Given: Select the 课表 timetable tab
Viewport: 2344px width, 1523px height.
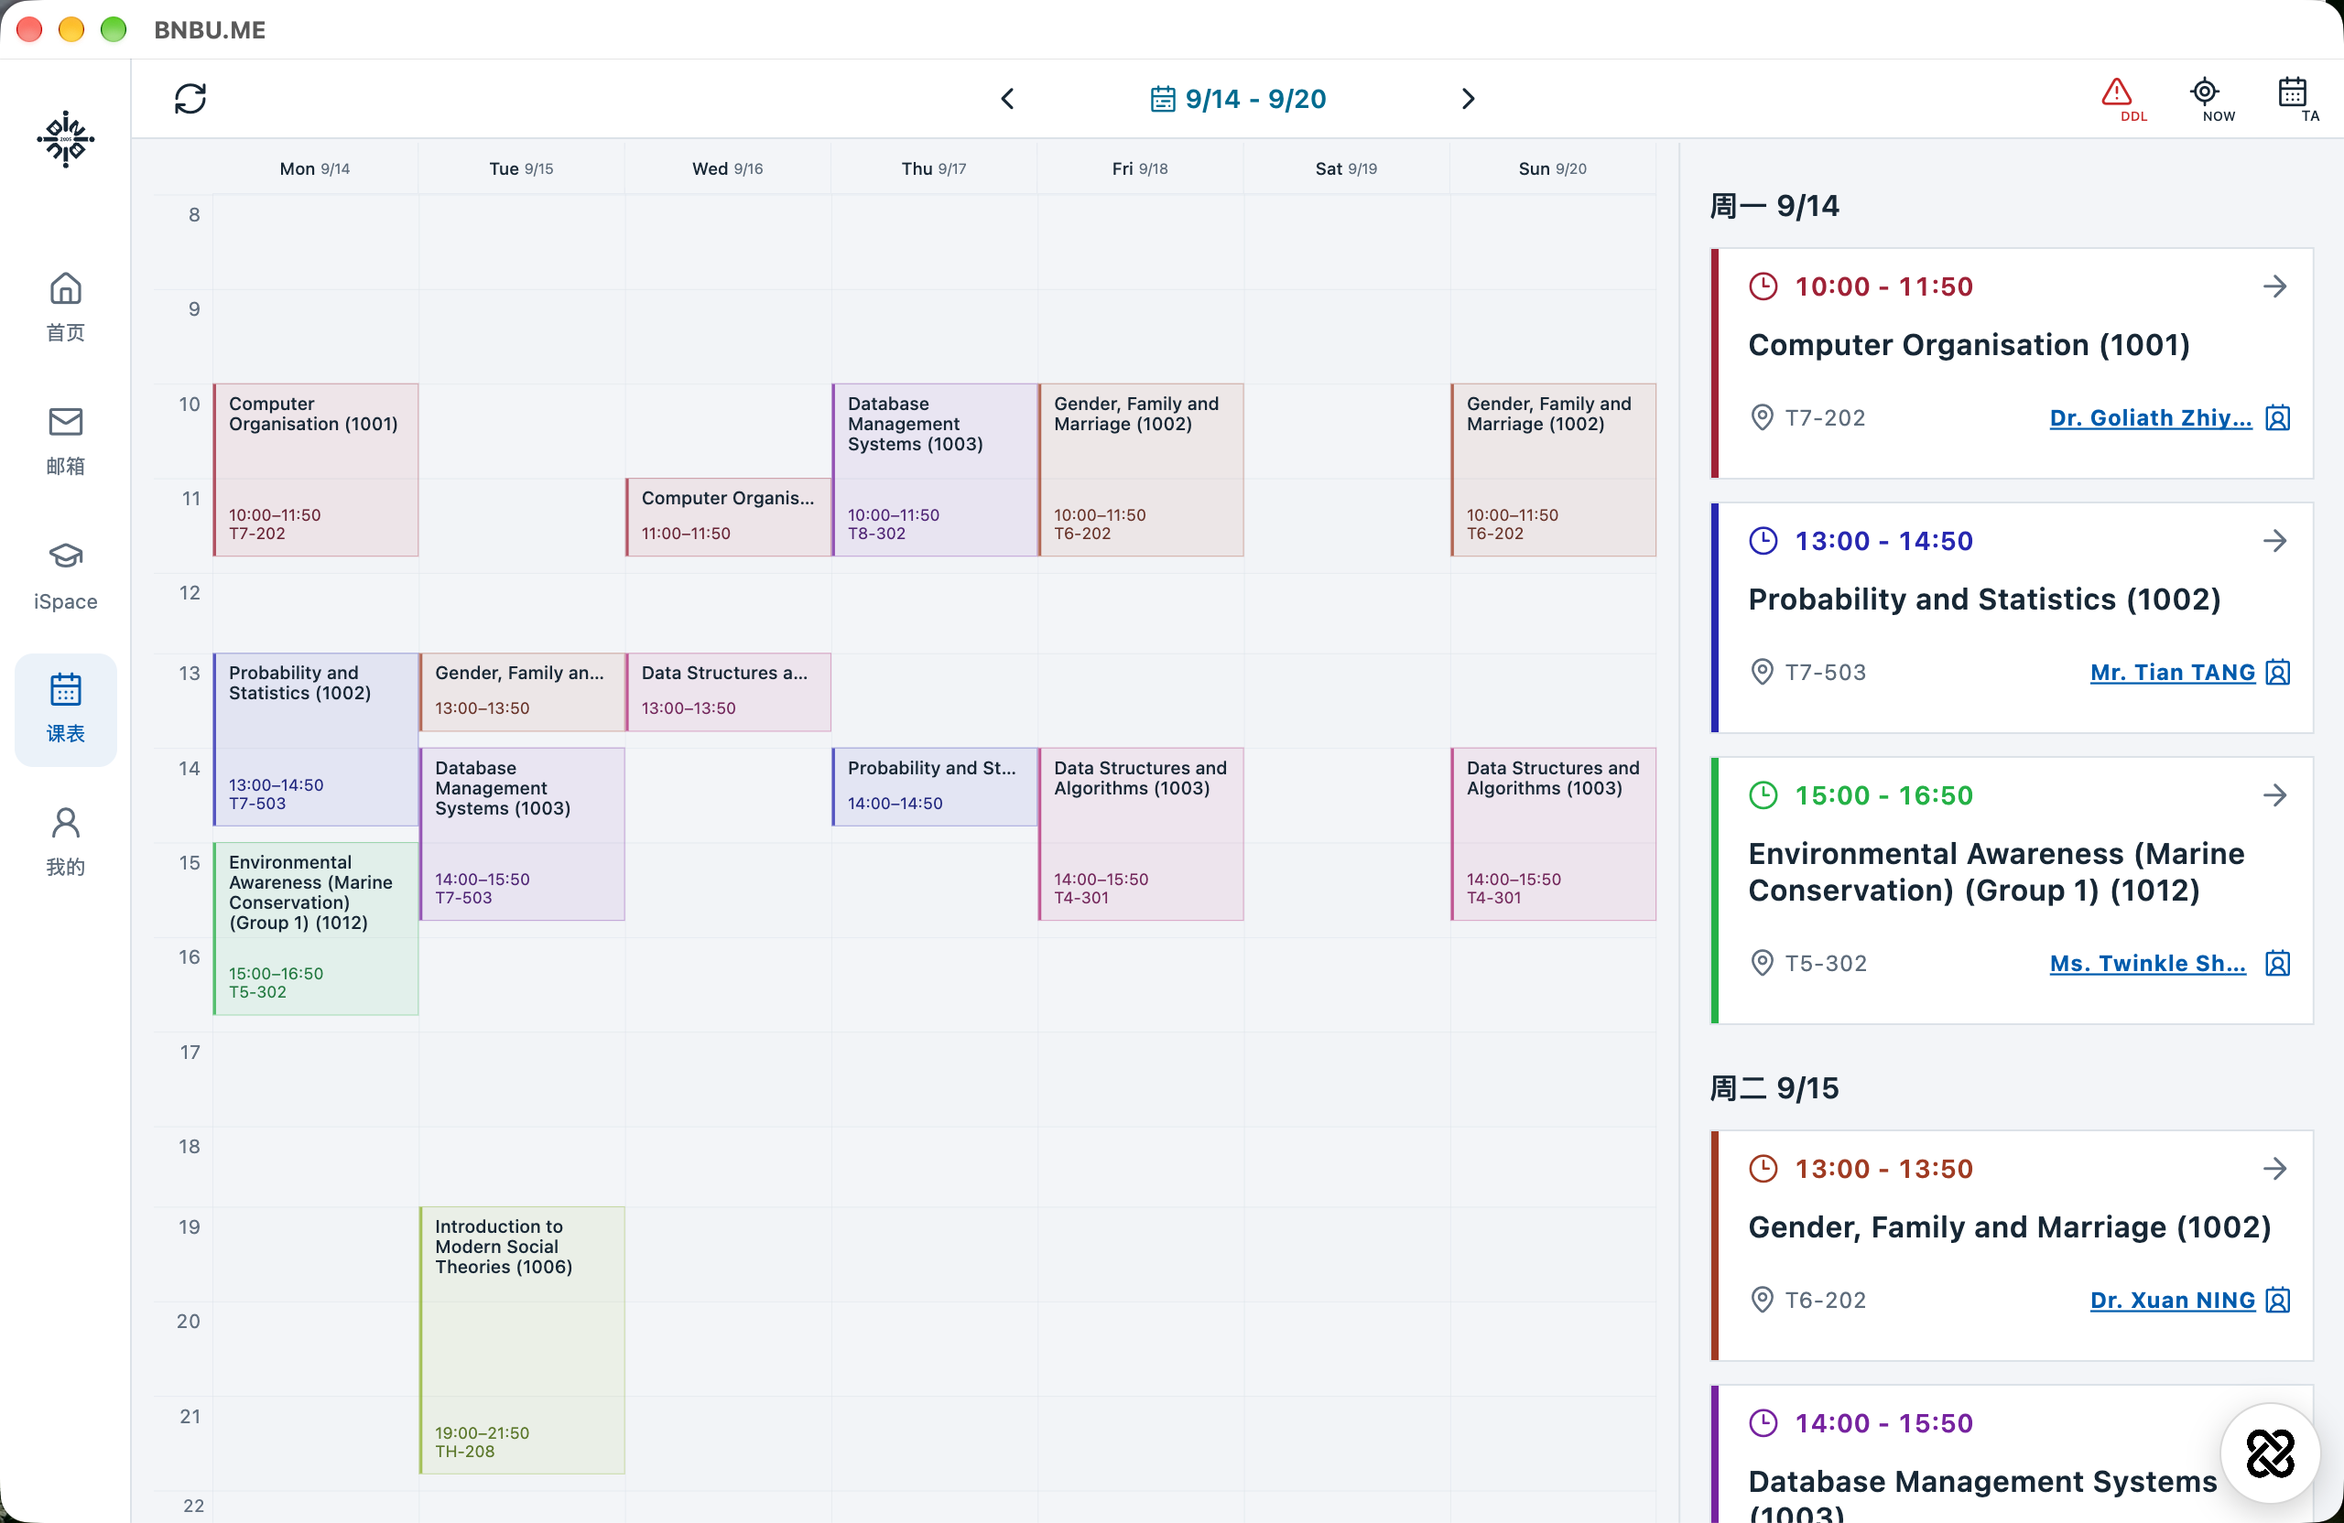Looking at the screenshot, I should click(x=65, y=708).
